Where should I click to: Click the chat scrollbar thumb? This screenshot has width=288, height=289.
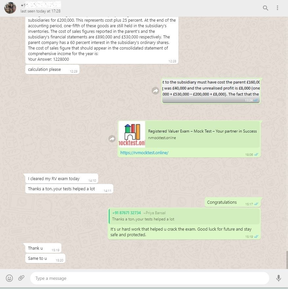pos(287,260)
